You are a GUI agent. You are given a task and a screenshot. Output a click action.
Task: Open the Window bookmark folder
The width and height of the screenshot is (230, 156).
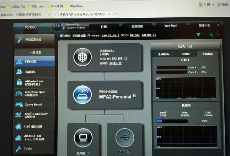[x=74, y=6]
